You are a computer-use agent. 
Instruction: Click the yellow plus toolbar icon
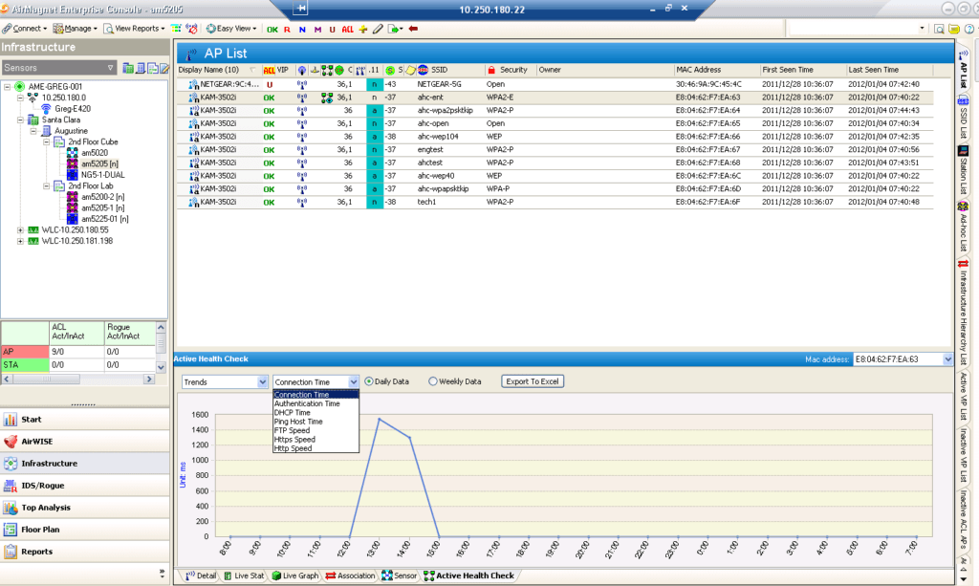[362, 29]
